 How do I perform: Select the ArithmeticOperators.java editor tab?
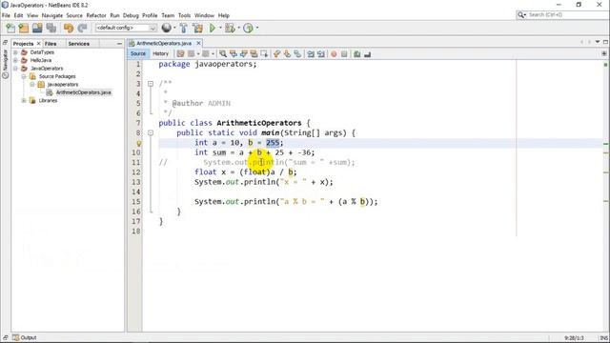coord(164,43)
